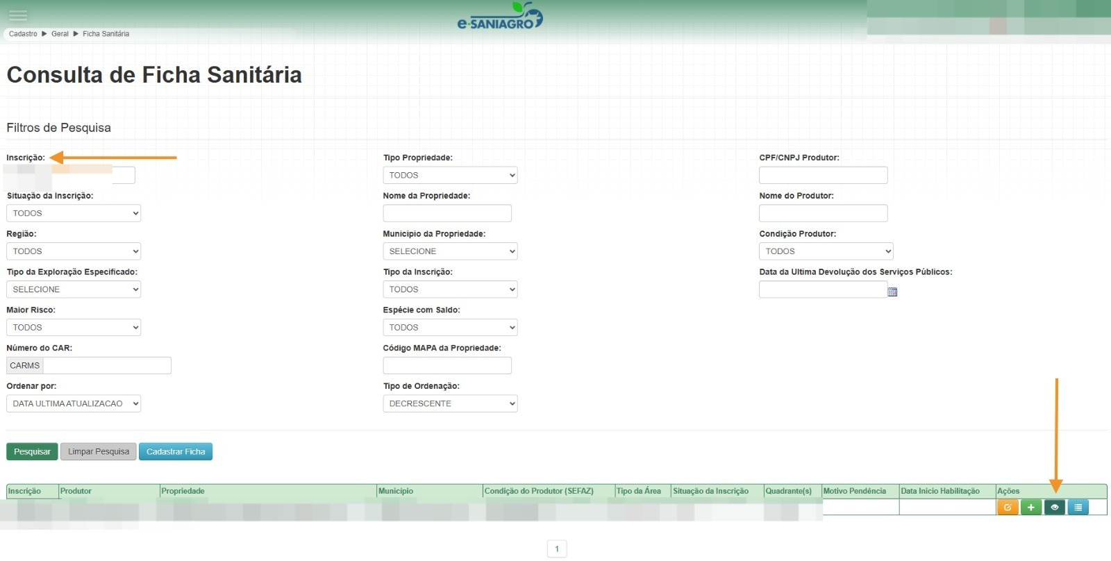
Task: Open the hamburger menu icon
Action: pos(18,15)
